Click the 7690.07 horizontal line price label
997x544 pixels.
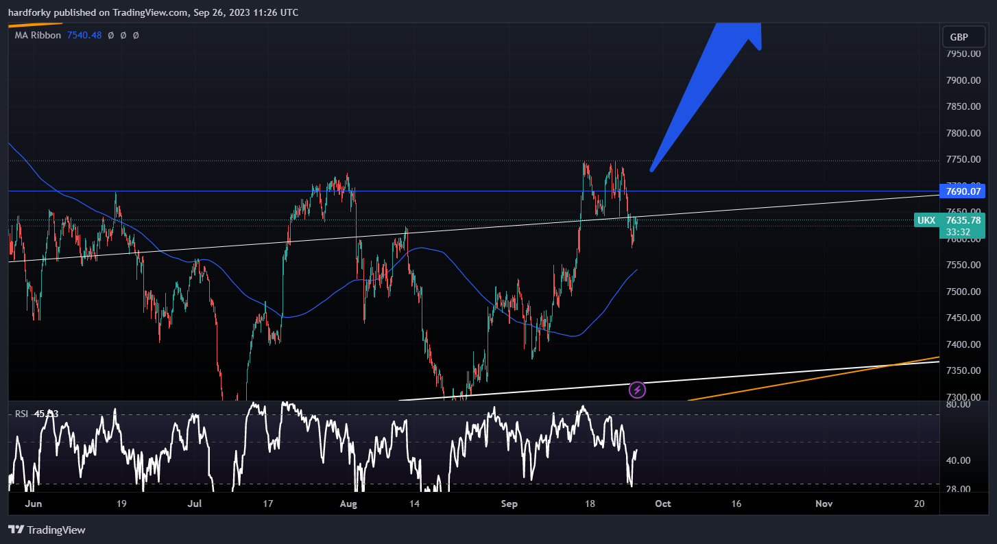(x=963, y=191)
